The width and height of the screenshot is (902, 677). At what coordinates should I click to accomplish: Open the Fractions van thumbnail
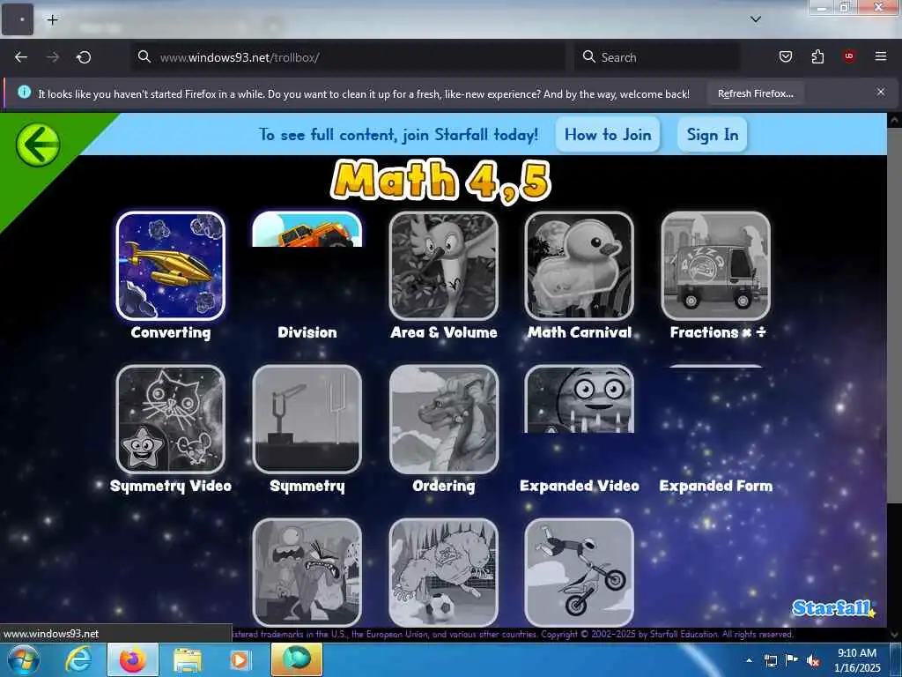(x=715, y=265)
